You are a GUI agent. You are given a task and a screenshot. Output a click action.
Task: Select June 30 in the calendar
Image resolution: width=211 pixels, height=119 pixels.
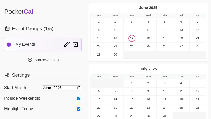coord(115,54)
